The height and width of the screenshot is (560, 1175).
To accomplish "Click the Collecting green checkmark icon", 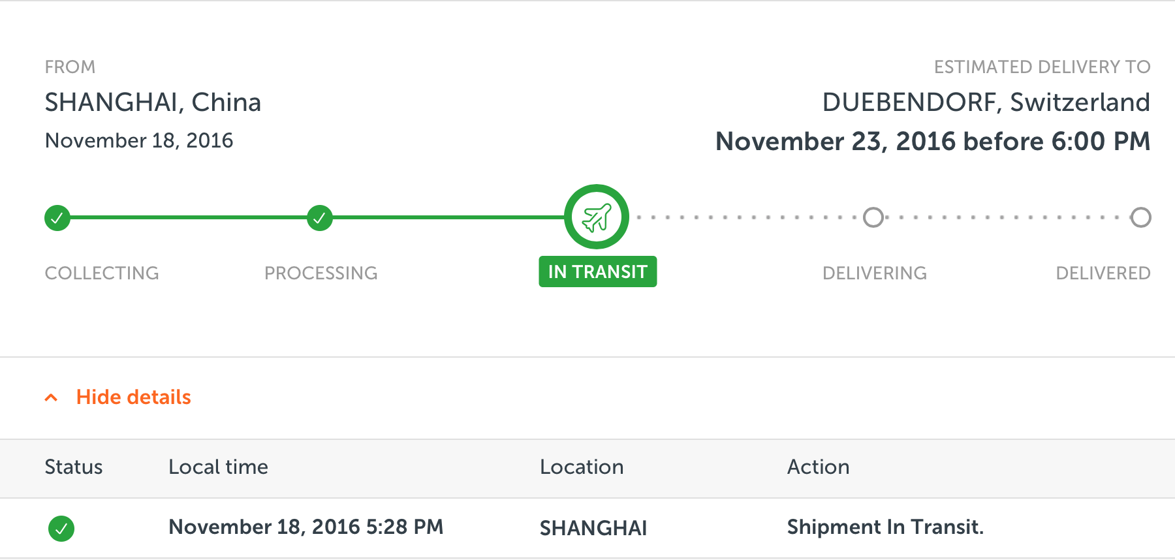I will 57,218.
